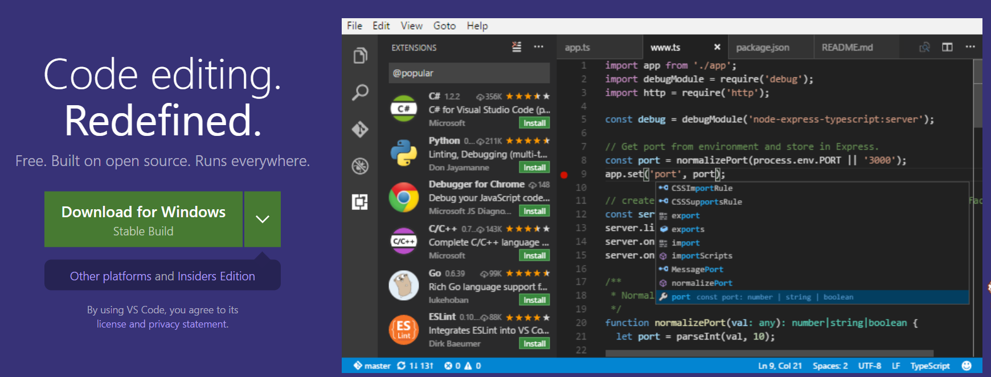
Task: Close the www.ts tab
Action: 717,47
